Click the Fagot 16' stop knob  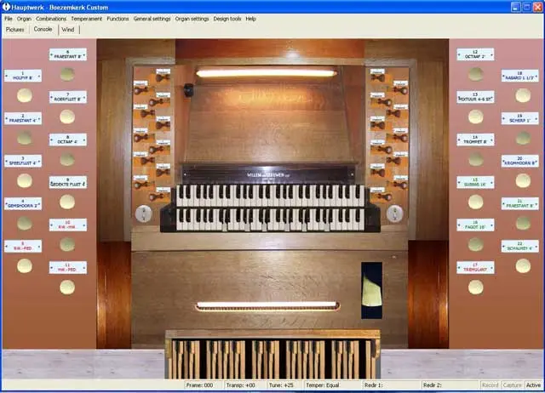point(475,245)
